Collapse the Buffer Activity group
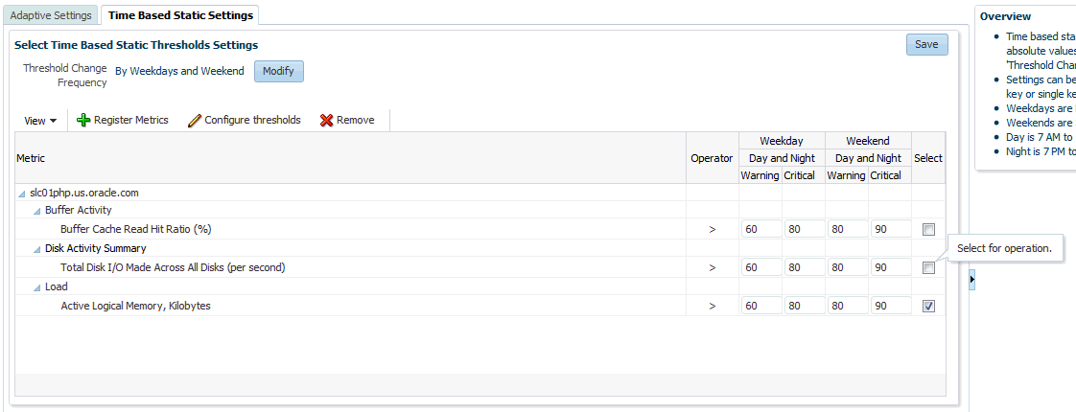 click(x=37, y=211)
